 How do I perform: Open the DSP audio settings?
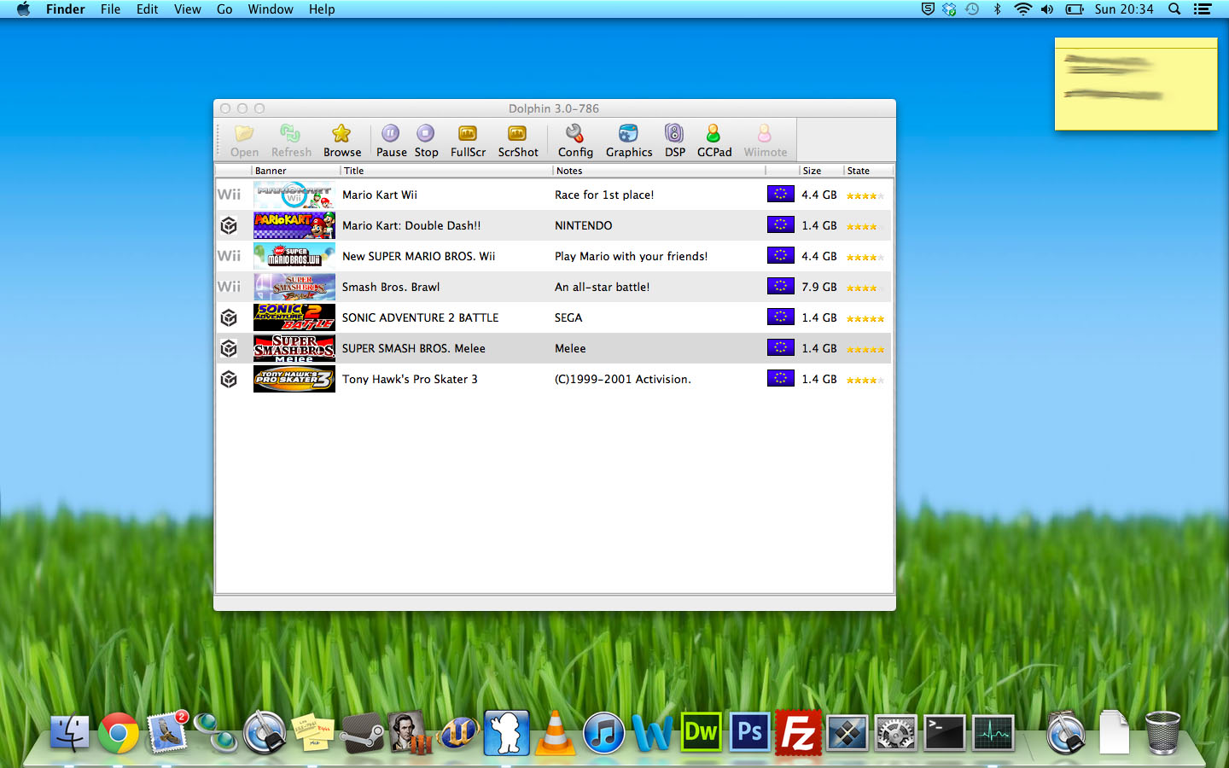[x=675, y=141]
